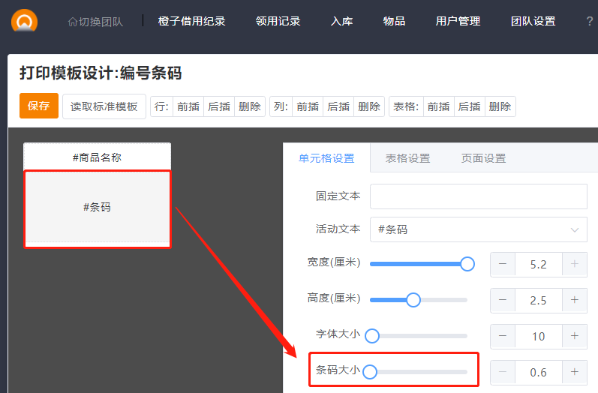The width and height of the screenshot is (598, 393).
Task: Decrease font size with minus button
Action: point(503,336)
